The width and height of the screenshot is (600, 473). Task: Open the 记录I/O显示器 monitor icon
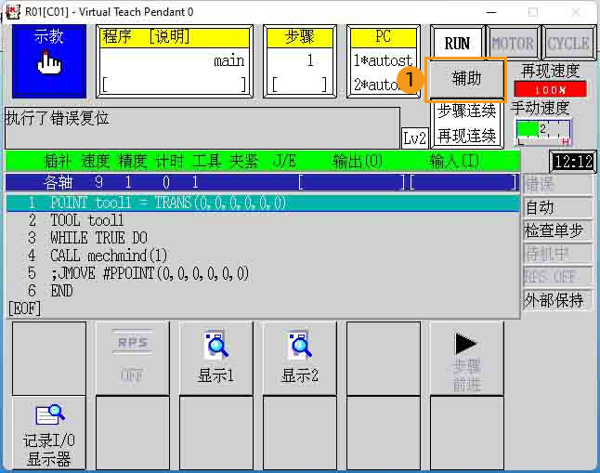(x=48, y=433)
